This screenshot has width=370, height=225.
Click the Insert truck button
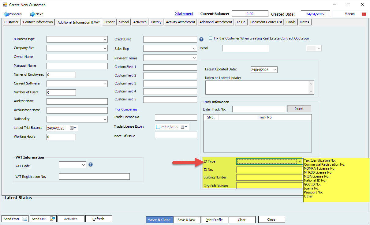(299, 109)
